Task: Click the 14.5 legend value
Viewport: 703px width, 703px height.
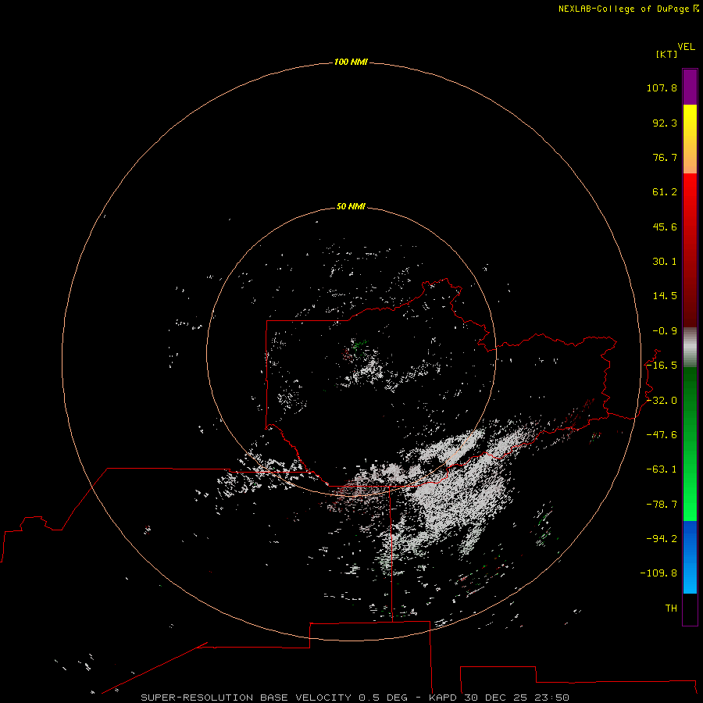Action: point(665,296)
